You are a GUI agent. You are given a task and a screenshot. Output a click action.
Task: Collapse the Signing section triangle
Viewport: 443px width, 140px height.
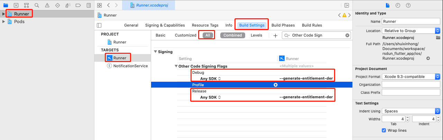156,52
